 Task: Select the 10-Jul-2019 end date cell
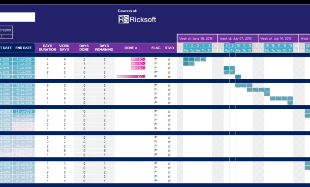click(x=24, y=77)
